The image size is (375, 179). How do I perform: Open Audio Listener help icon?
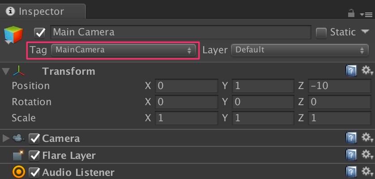click(x=351, y=172)
